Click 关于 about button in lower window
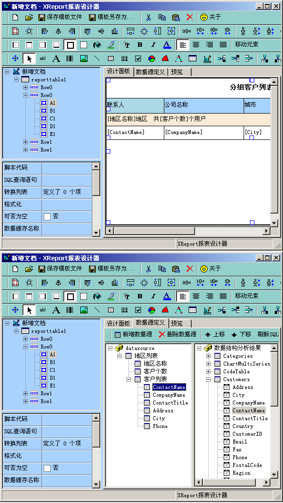This screenshot has width=283, height=503. pyautogui.click(x=211, y=269)
